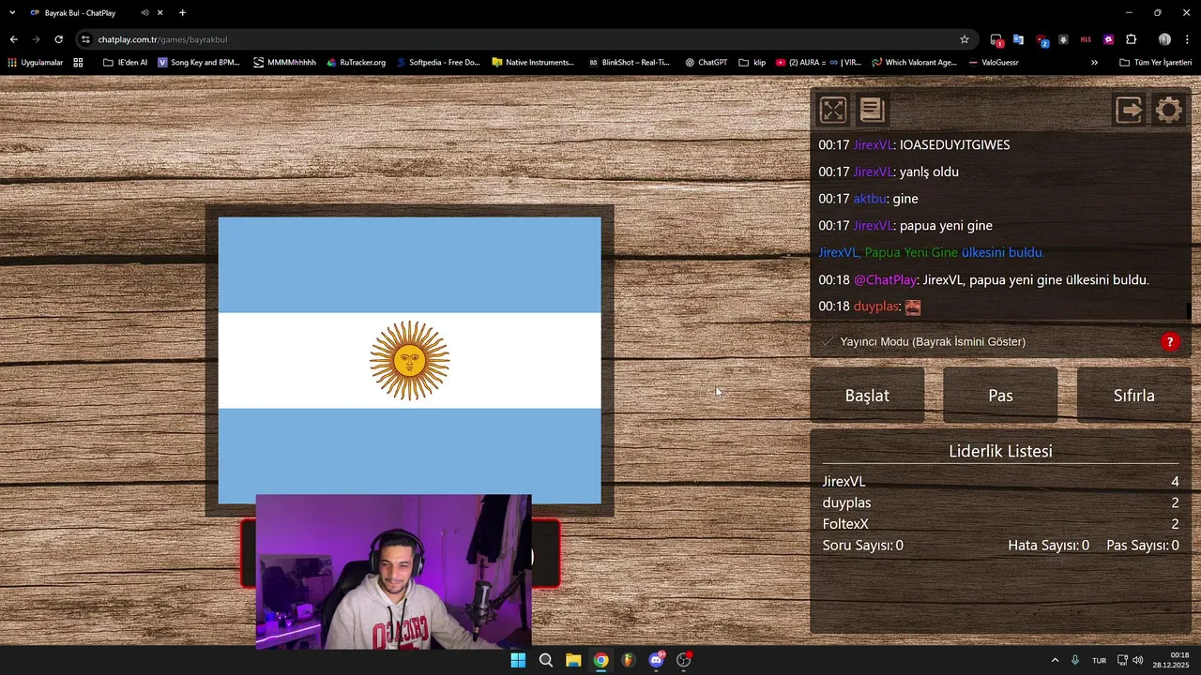The image size is (1201, 675).
Task: Open ValoGuessr bookmark
Action: [994, 63]
